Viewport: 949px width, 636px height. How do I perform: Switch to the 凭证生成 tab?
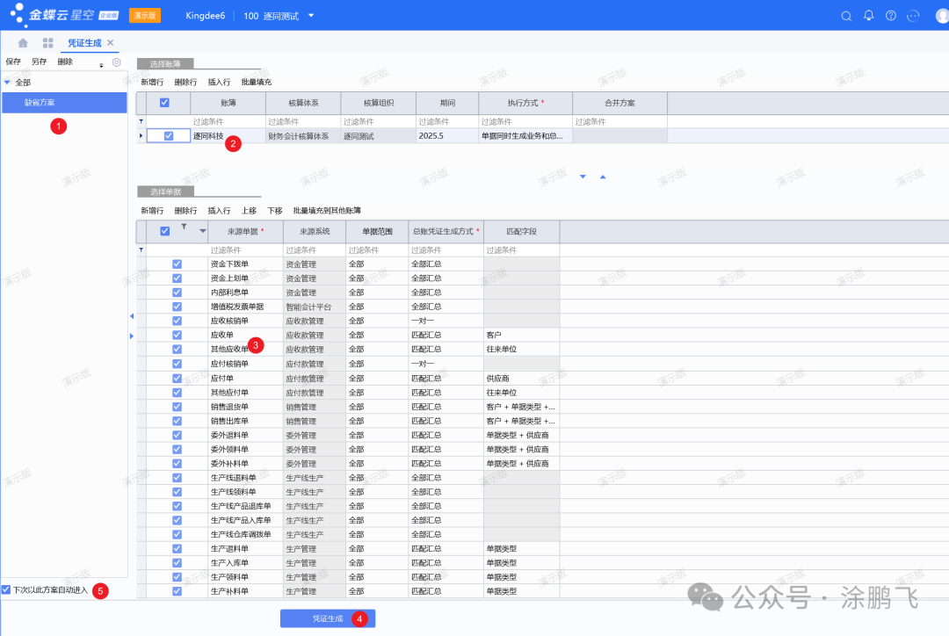[84, 43]
